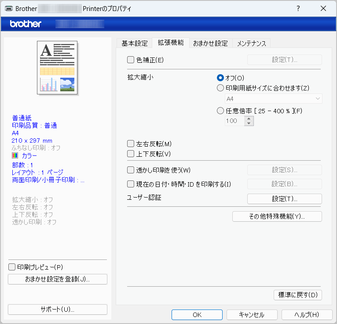Click the キャンセル button
The height and width of the screenshot is (324, 337).
252,315
